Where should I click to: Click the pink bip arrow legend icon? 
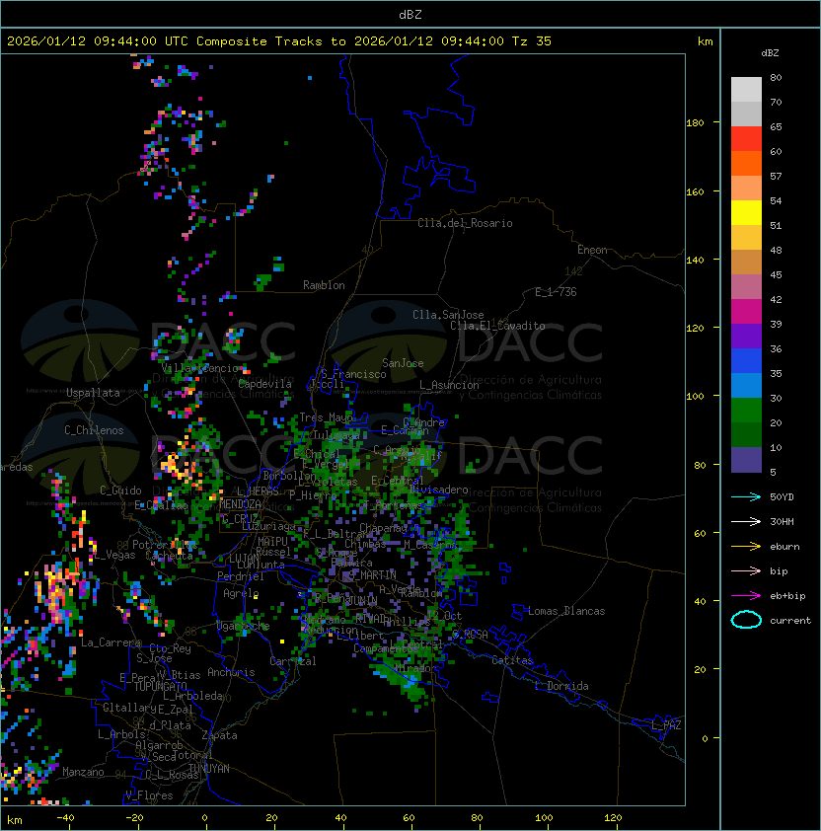point(746,570)
